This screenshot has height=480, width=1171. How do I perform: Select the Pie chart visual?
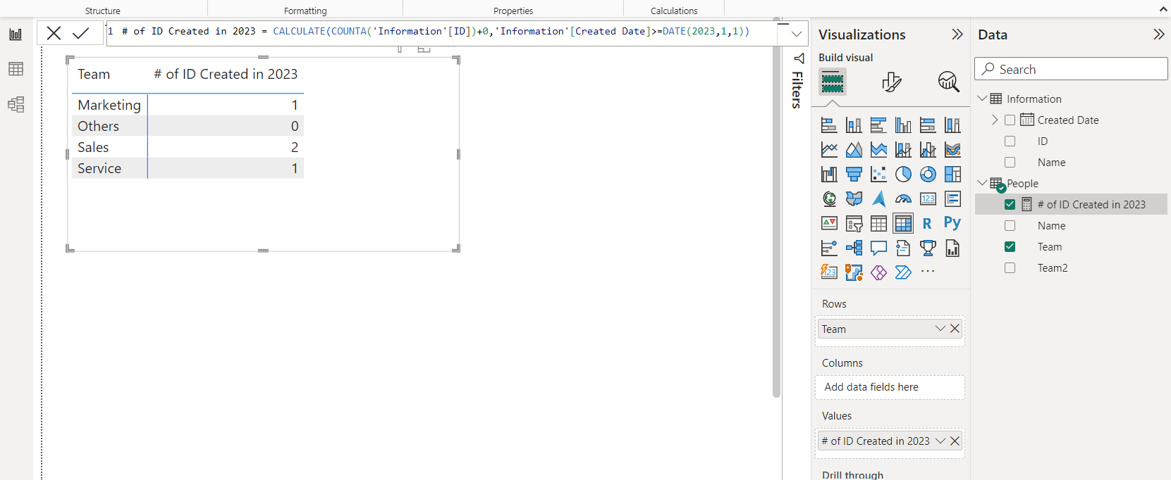point(903,175)
